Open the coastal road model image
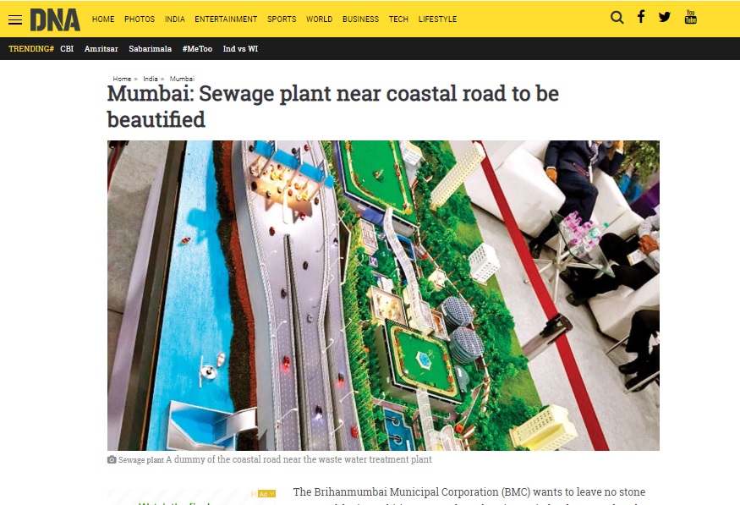Screen dimensions: 740x505 [383, 295]
